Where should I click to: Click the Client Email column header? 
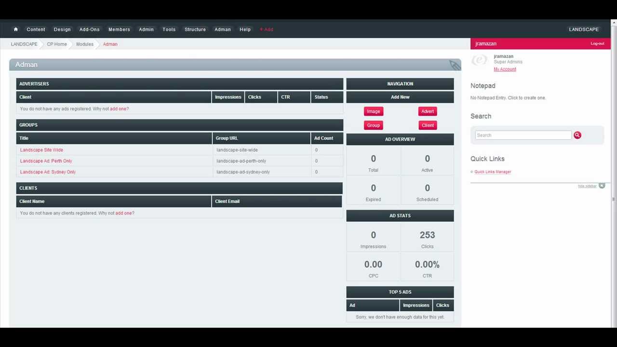click(277, 201)
